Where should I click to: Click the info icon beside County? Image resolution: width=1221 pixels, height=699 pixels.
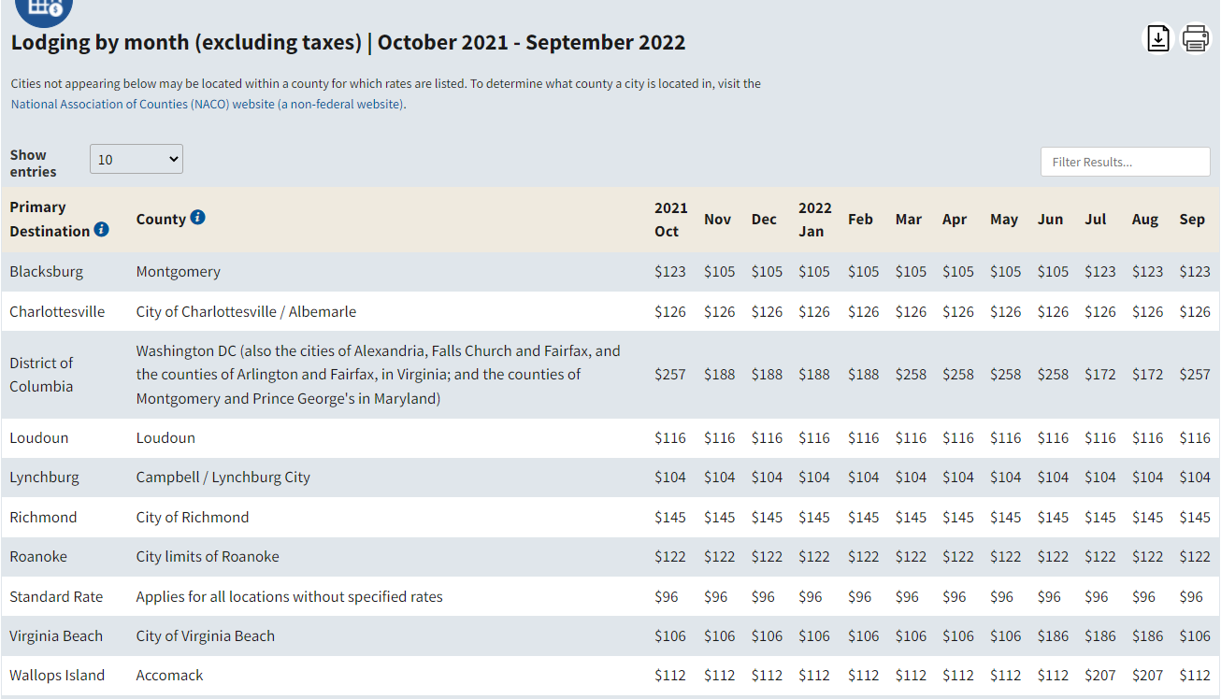[197, 217]
